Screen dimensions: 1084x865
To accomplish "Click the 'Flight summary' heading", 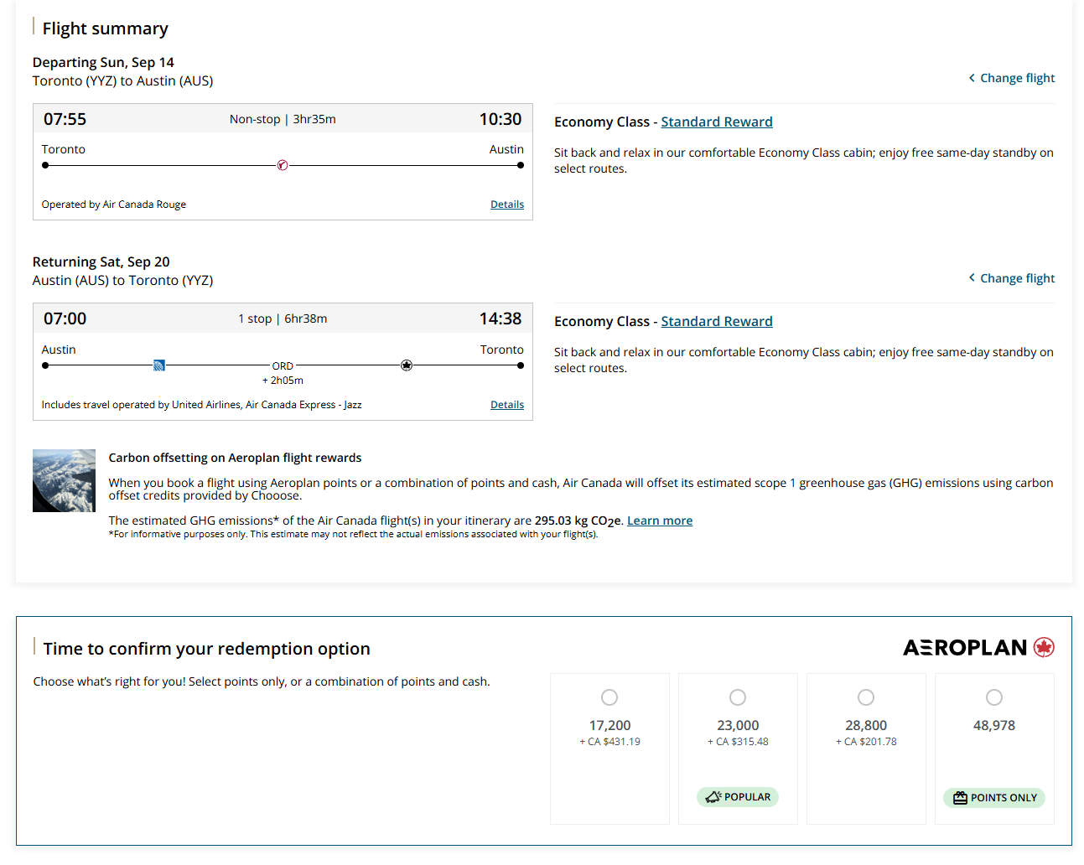I will pos(106,28).
